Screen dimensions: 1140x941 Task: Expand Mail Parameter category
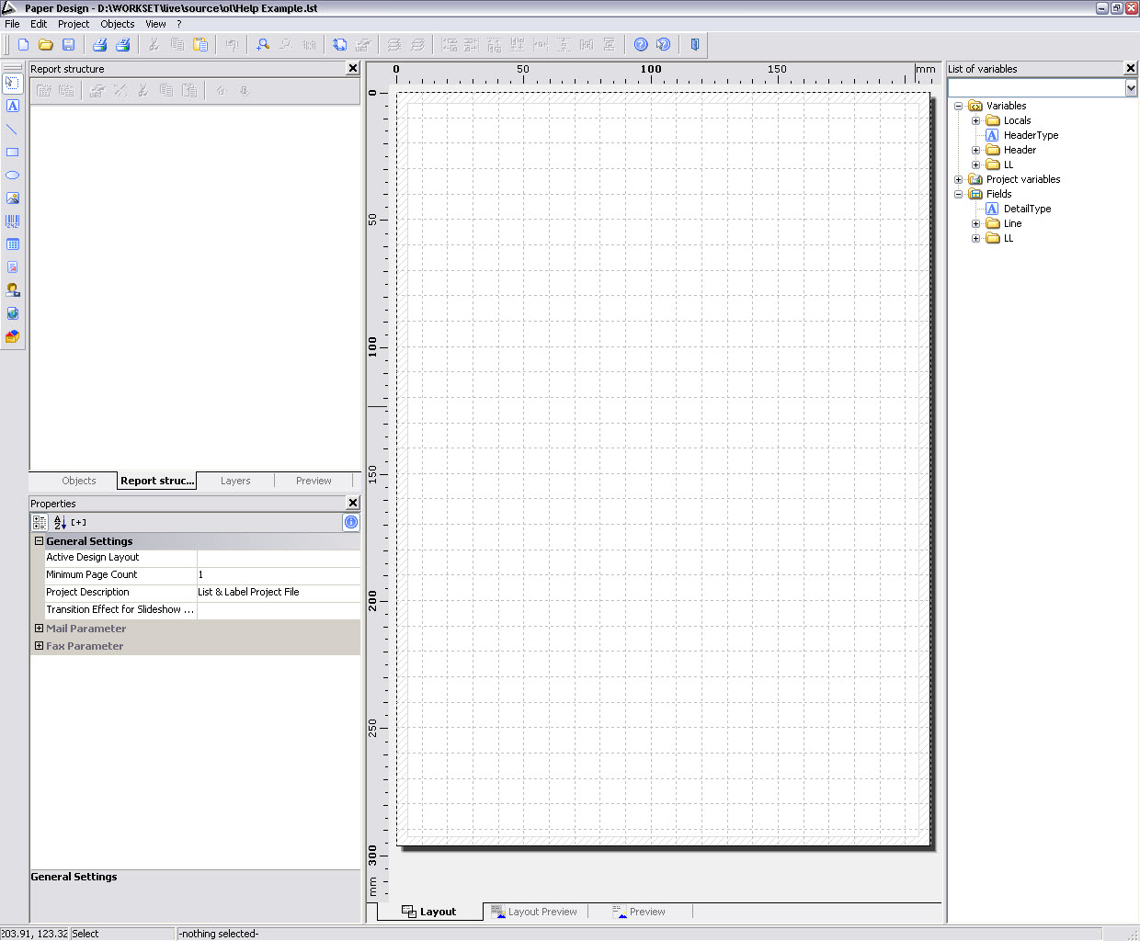click(40, 629)
